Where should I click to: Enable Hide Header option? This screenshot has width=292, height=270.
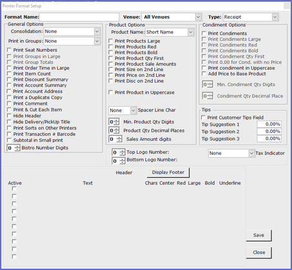(x=9, y=116)
